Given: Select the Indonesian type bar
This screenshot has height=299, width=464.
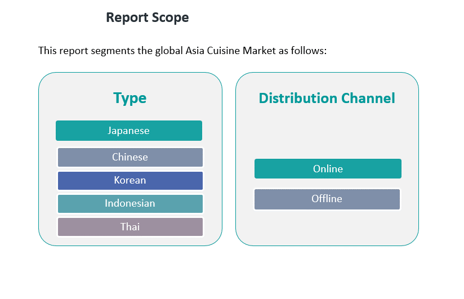Looking at the screenshot, I should point(130,203).
